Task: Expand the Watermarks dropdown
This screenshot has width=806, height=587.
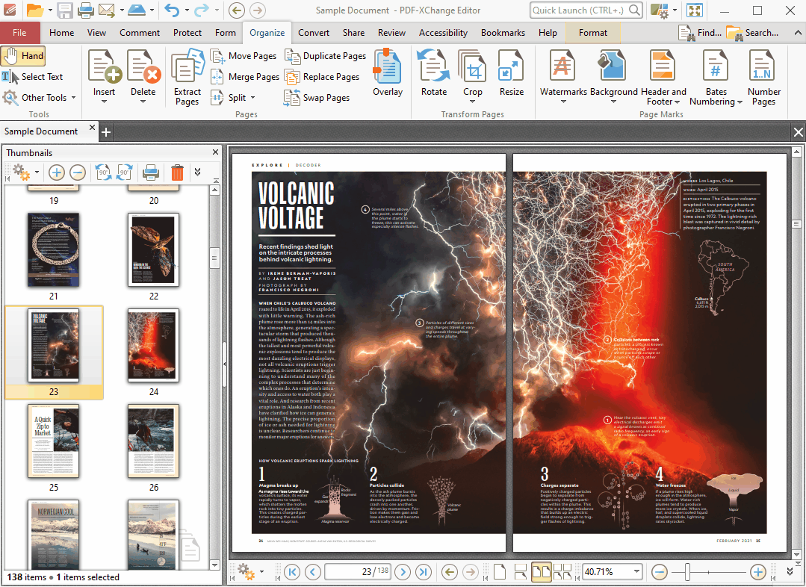Action: pyautogui.click(x=562, y=102)
